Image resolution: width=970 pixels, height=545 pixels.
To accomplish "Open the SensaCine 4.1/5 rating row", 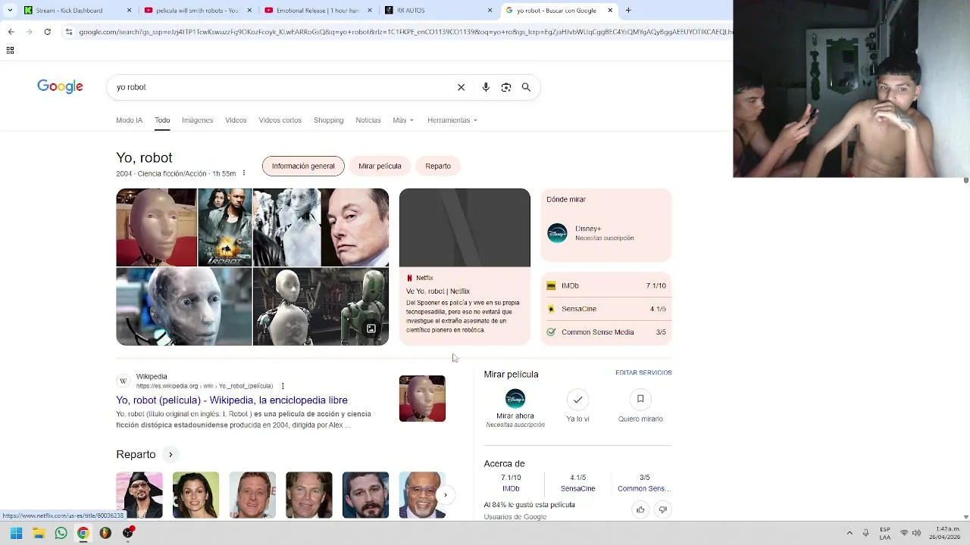I will pyautogui.click(x=605, y=309).
